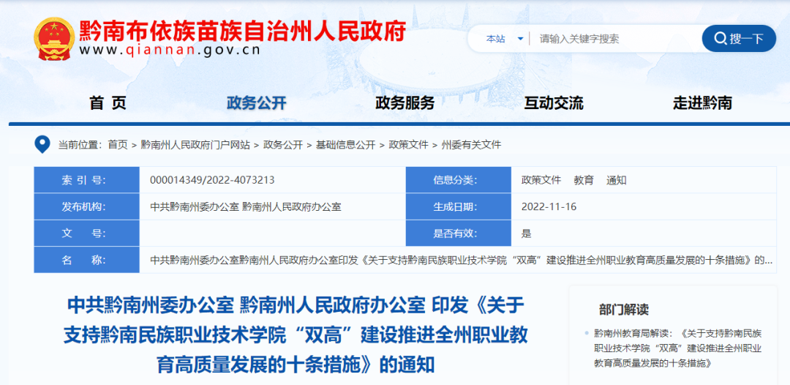Click 州委有关文件 breadcrumb link
The height and width of the screenshot is (385, 790).
coord(471,145)
